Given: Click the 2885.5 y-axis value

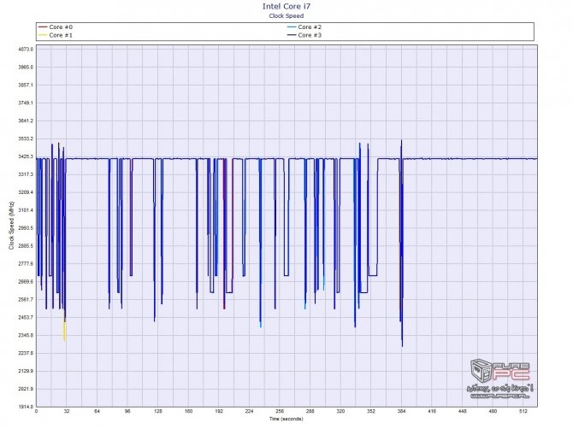Looking at the screenshot, I should pos(26,246).
